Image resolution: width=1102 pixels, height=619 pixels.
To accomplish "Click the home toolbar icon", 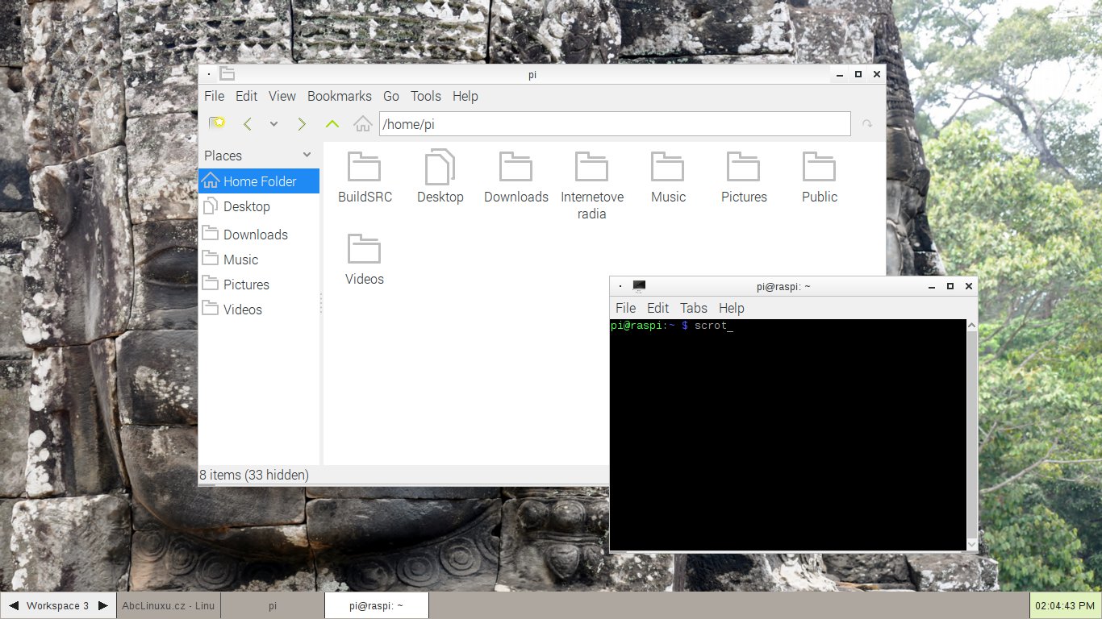I will click(x=363, y=123).
